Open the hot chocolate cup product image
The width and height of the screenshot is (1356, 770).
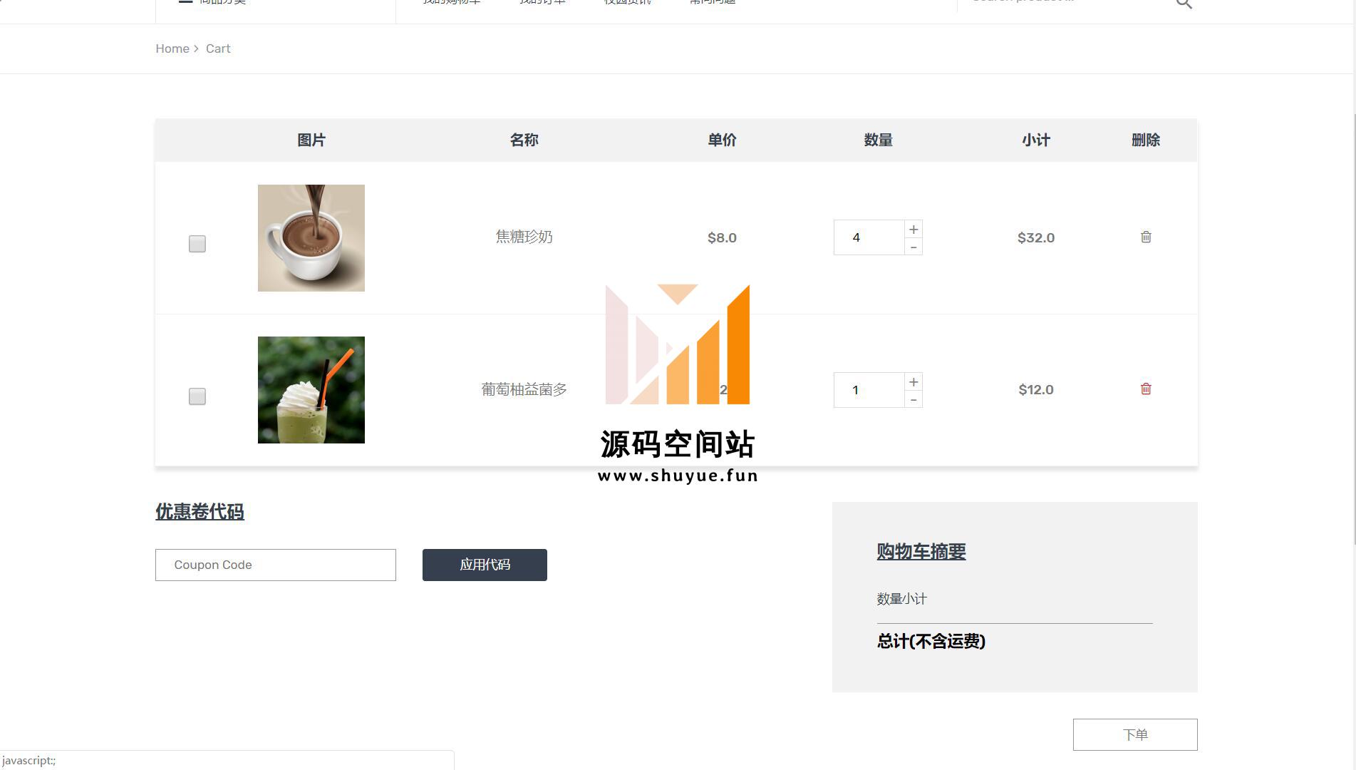(x=311, y=238)
